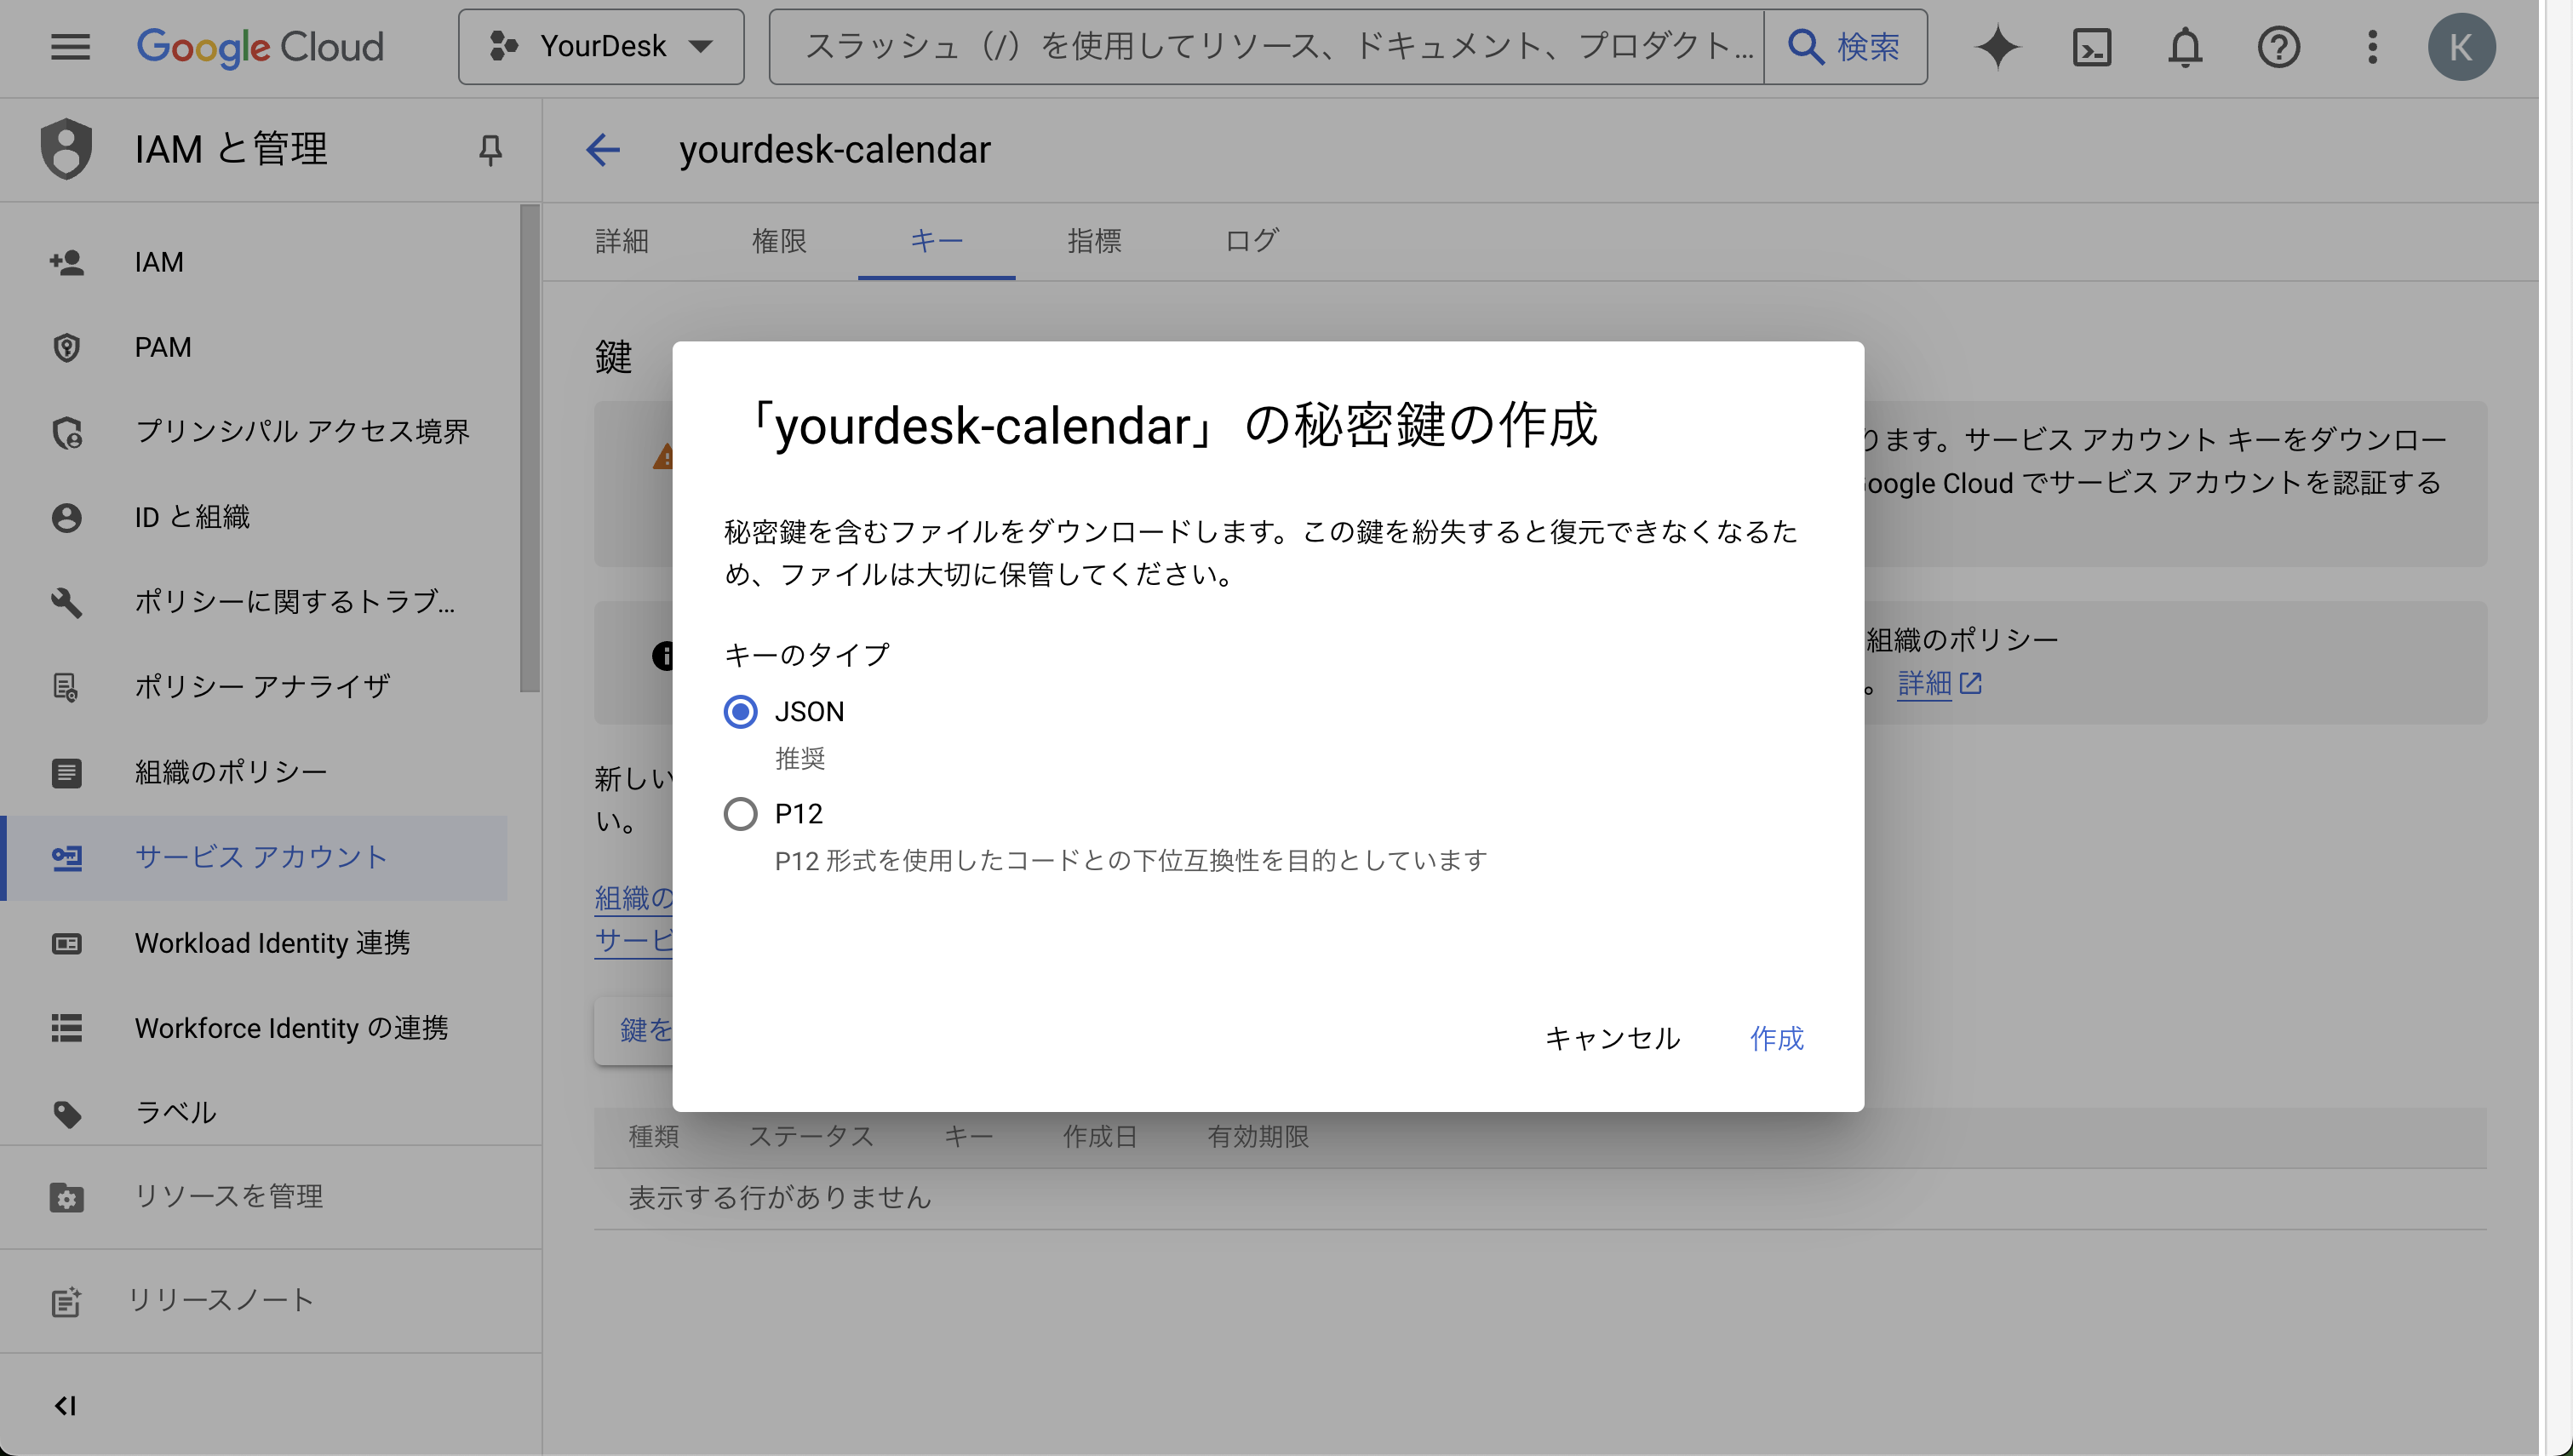Click the サービス アカウント key icon
The width and height of the screenshot is (2573, 1456).
point(67,858)
